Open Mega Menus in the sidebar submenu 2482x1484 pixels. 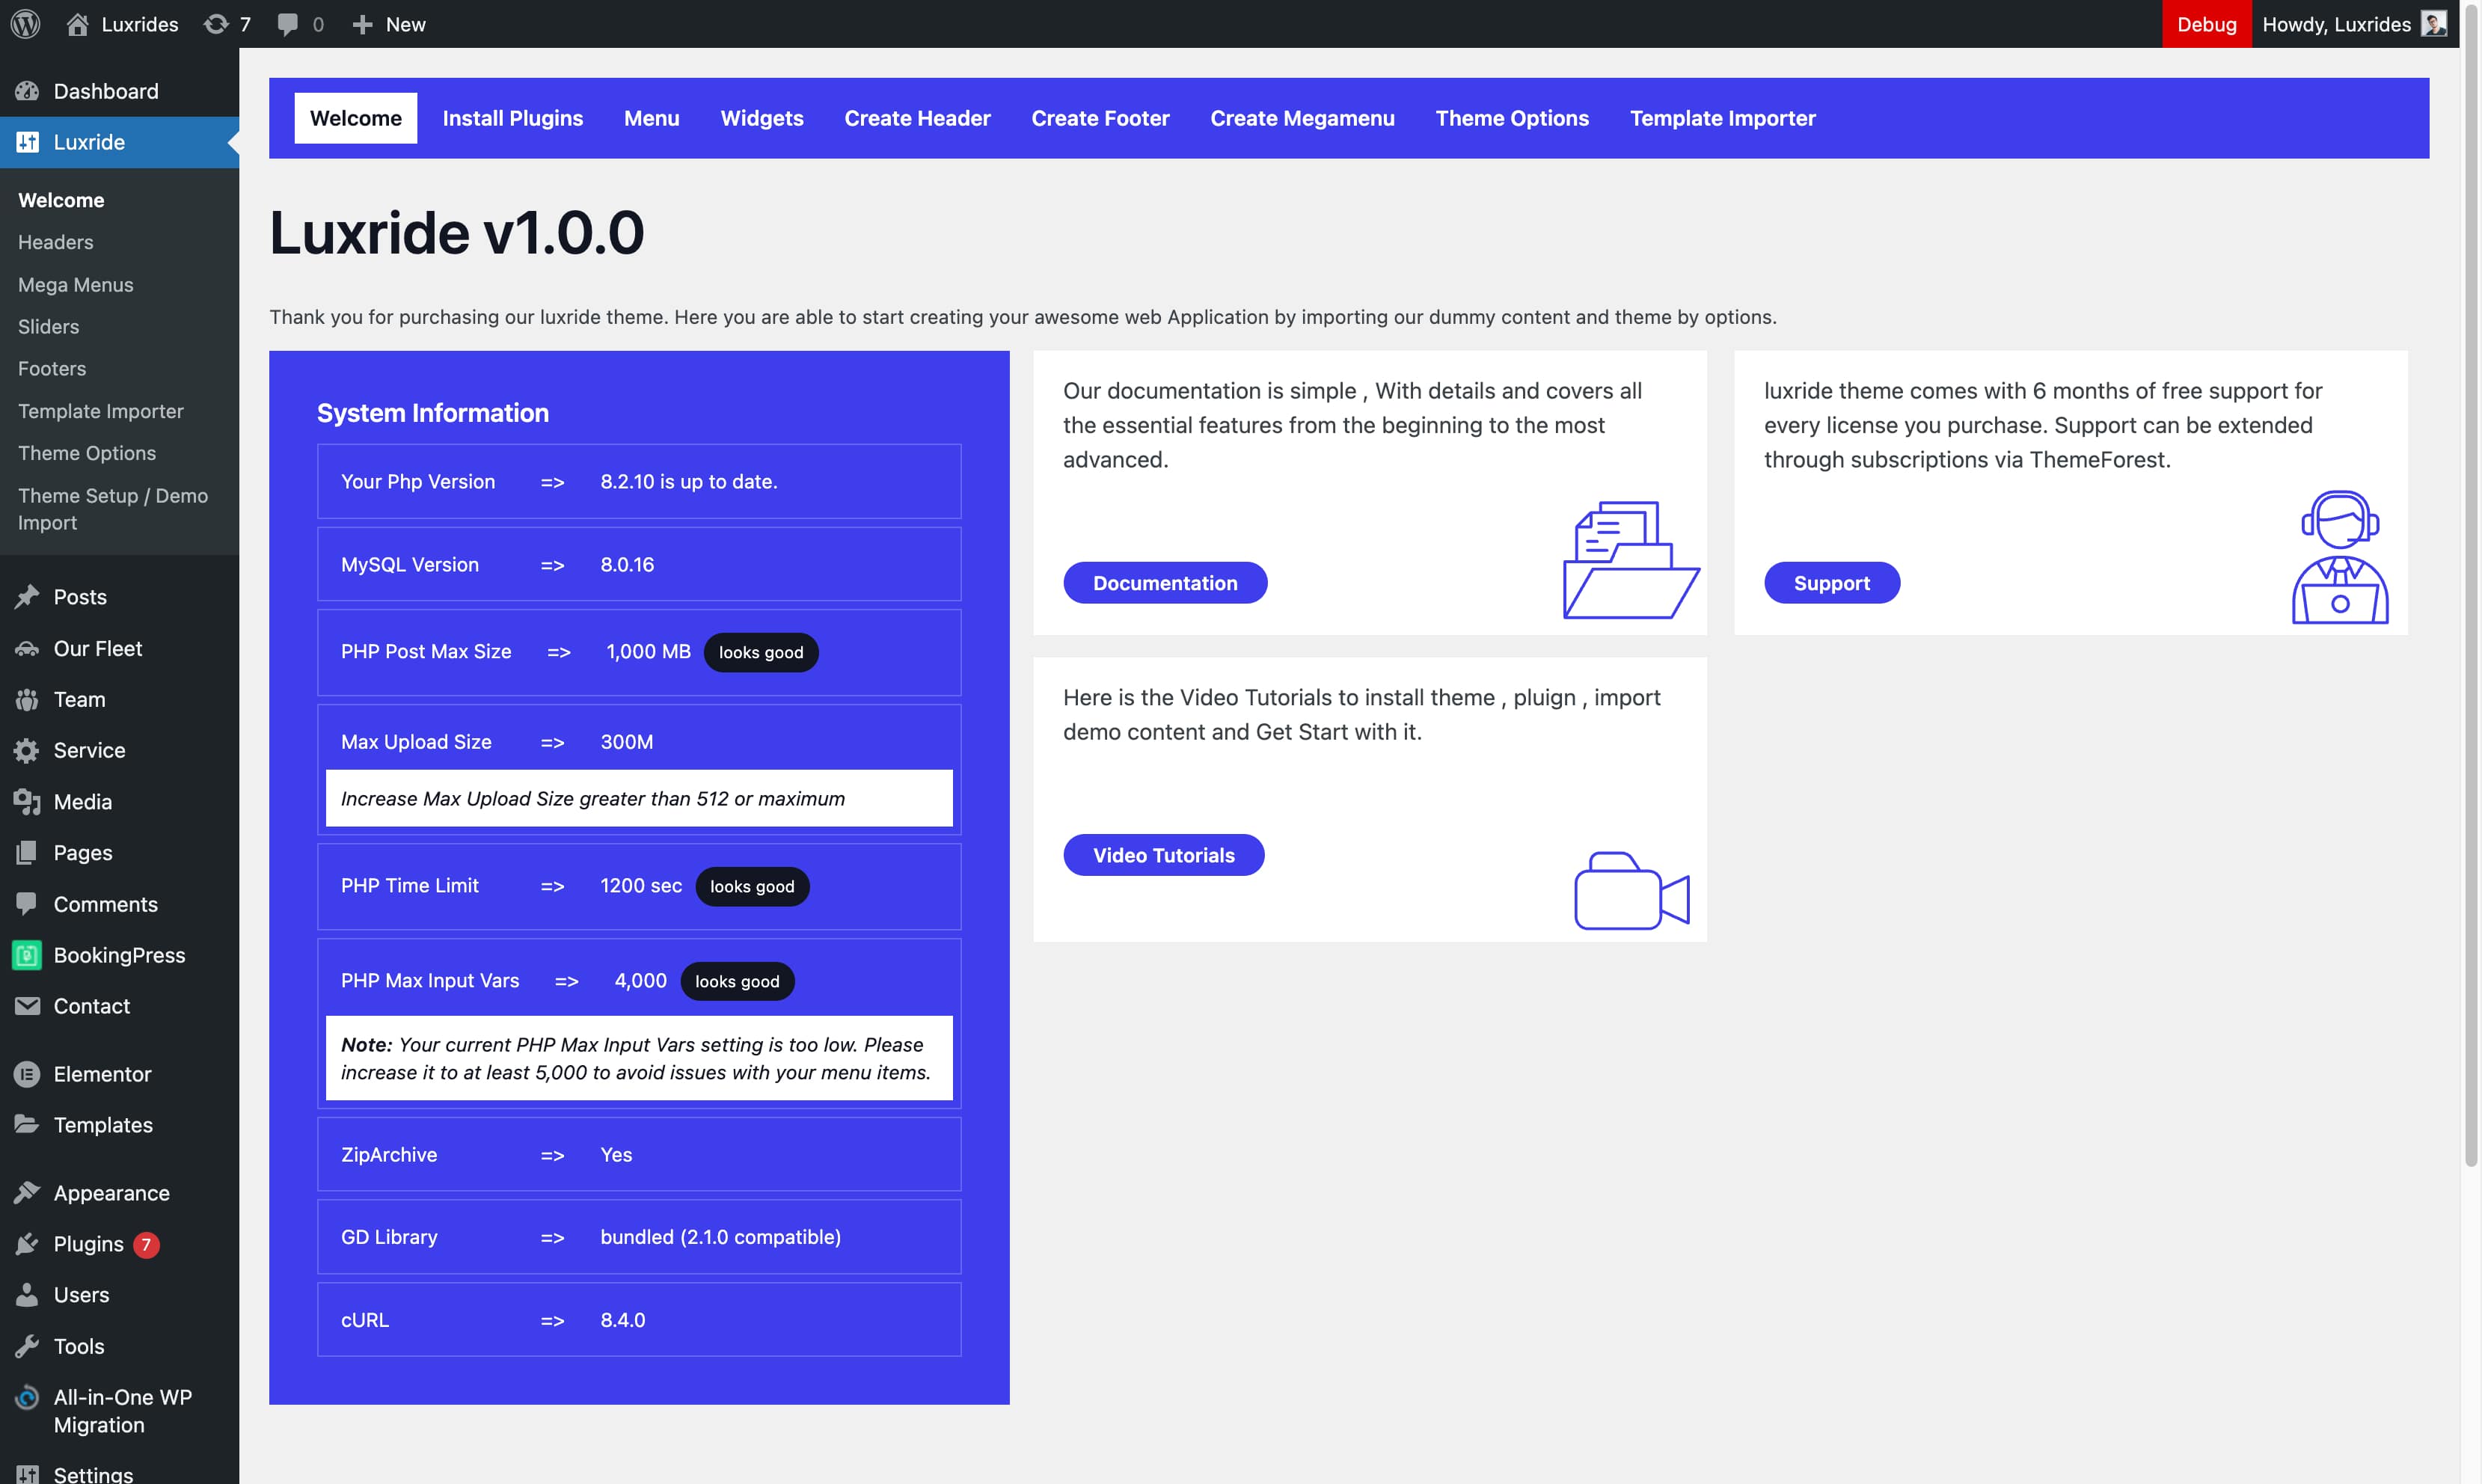(76, 285)
